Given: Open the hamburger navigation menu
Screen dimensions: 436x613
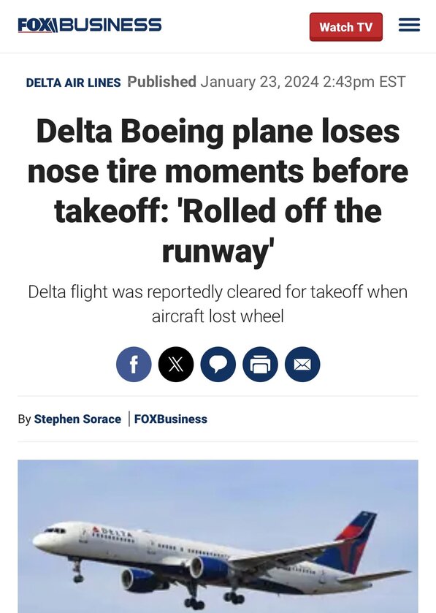Looking at the screenshot, I should 409,25.
